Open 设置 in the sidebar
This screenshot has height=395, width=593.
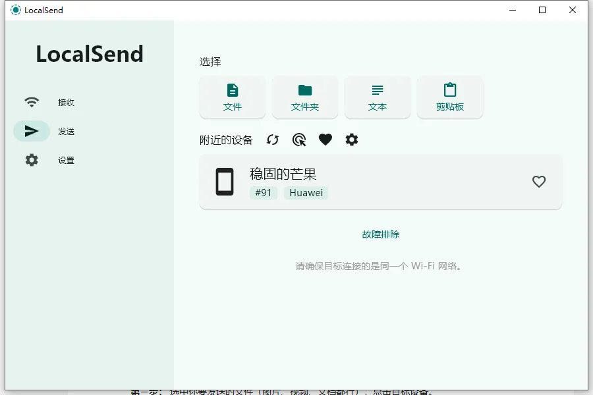point(49,160)
